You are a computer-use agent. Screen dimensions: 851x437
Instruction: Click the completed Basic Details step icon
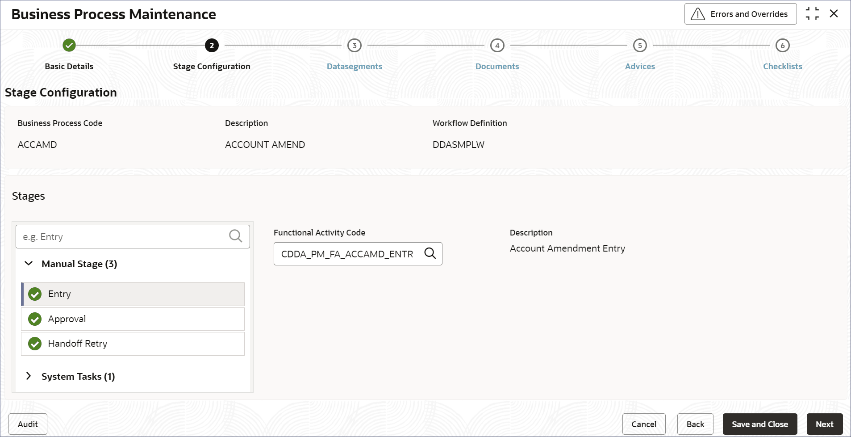(69, 45)
